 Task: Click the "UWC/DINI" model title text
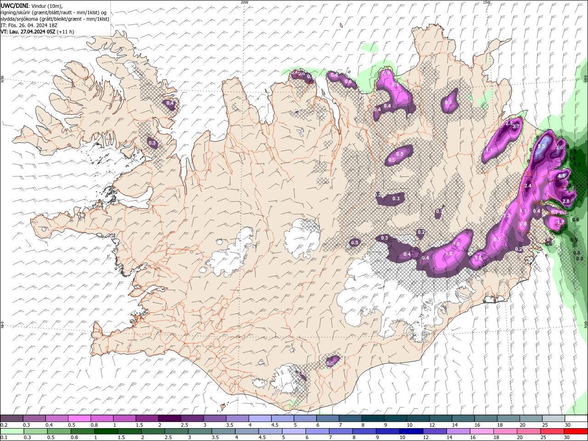point(14,6)
